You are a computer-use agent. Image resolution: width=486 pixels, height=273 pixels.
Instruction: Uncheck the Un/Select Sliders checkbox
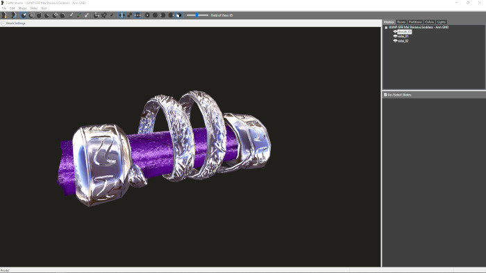coord(385,95)
